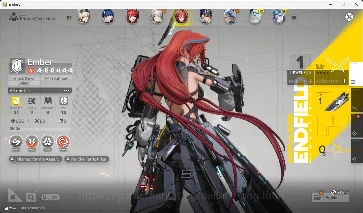Click the Intellect attribute icon

coord(48,101)
